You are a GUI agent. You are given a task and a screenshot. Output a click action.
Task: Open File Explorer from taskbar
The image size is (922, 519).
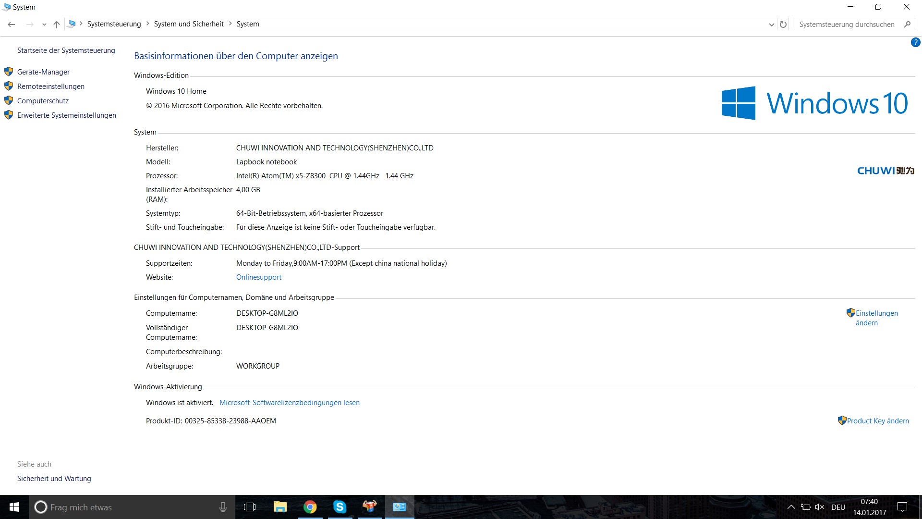tap(280, 507)
